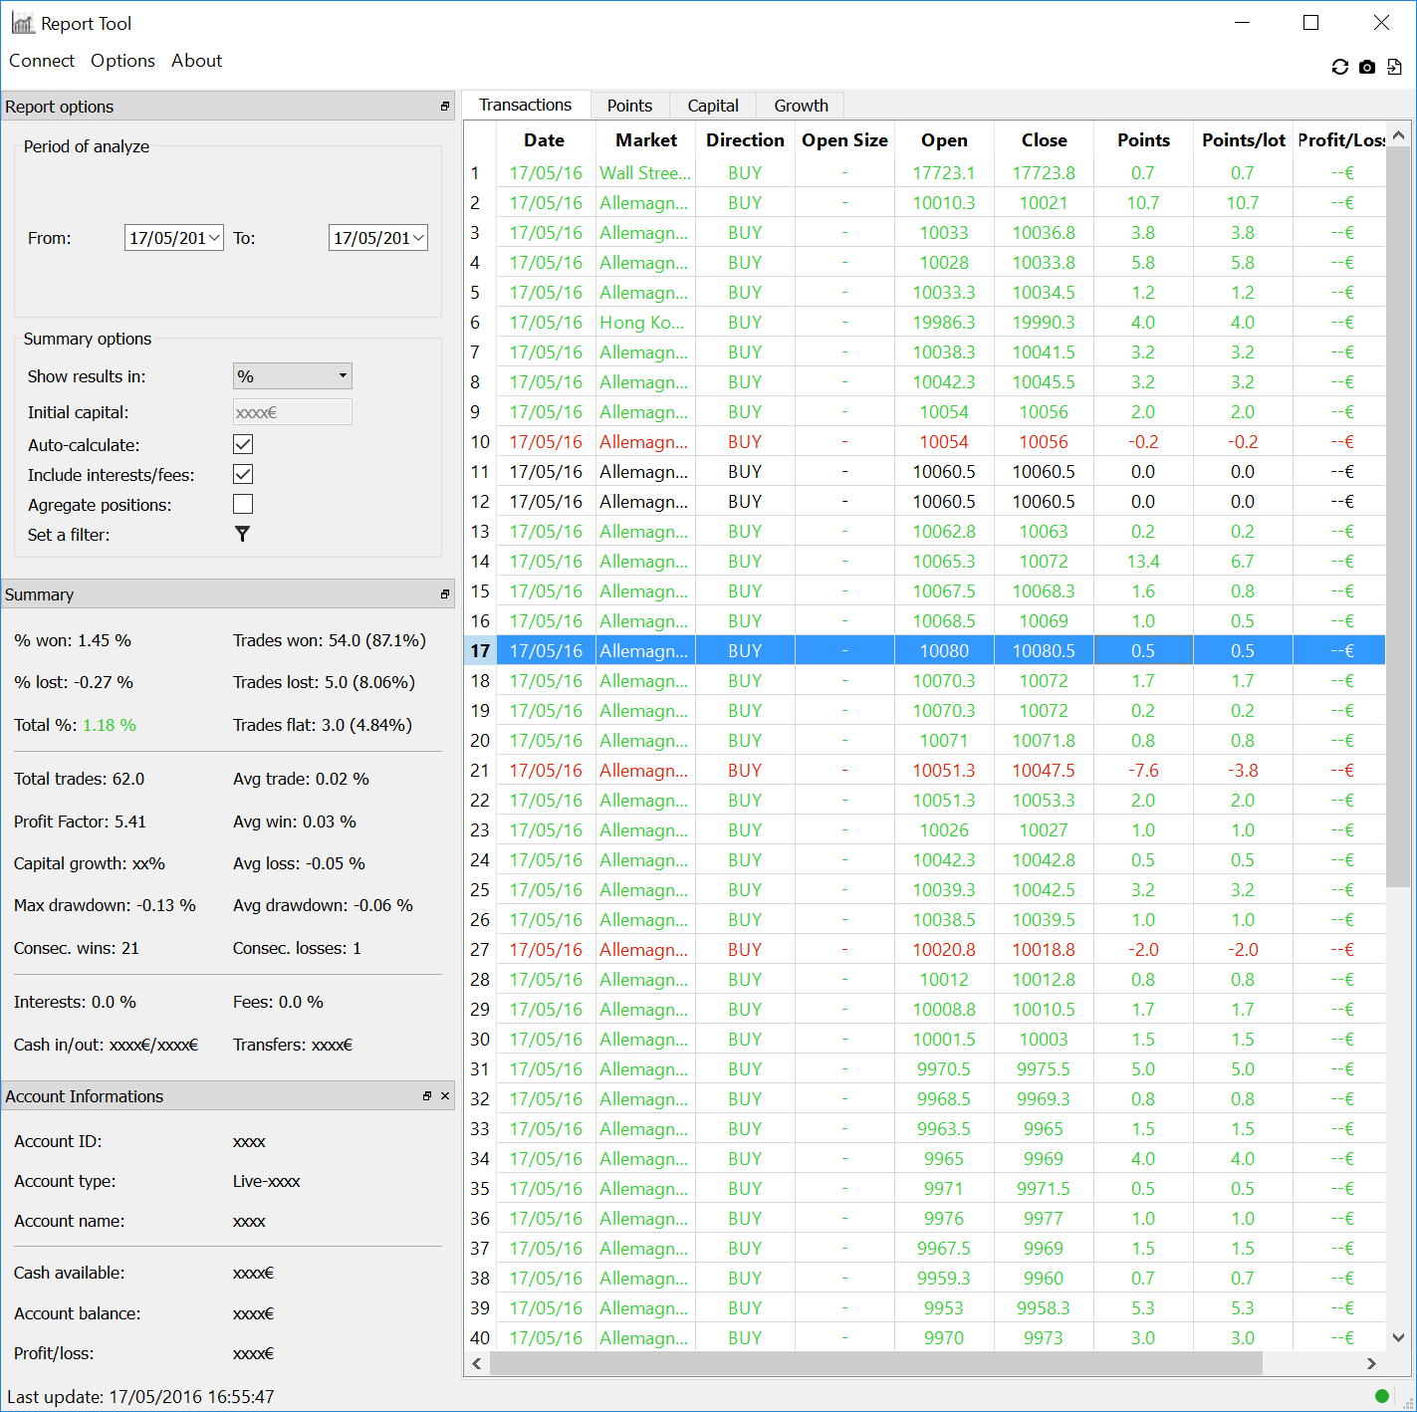Screen dimensions: 1417x1412
Task: Click the table's scroll left arrow
Action: tap(477, 1363)
